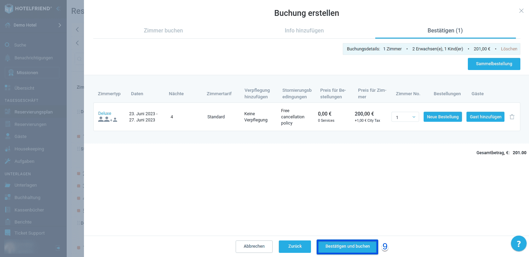Switch to the Info hinzufügen tab

tap(304, 30)
